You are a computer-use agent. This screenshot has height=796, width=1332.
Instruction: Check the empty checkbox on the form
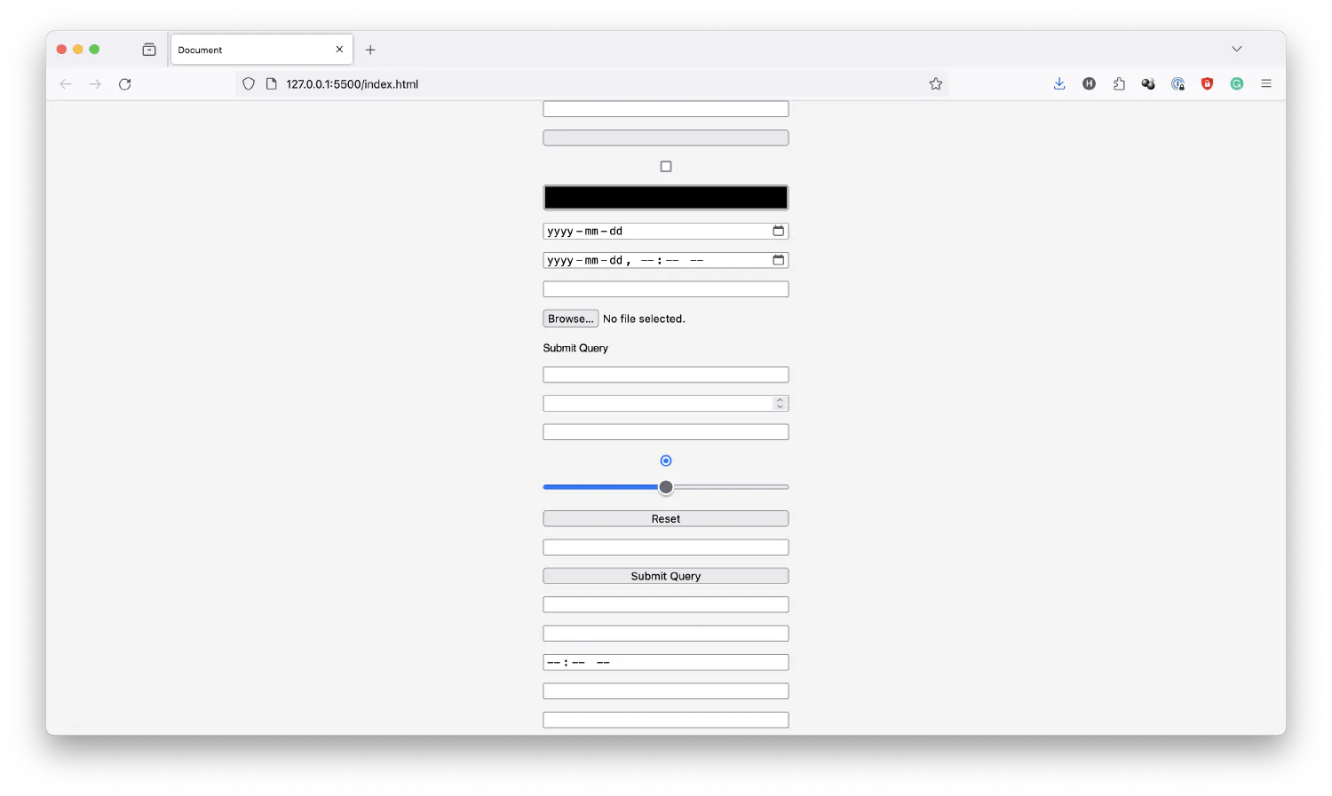tap(666, 166)
